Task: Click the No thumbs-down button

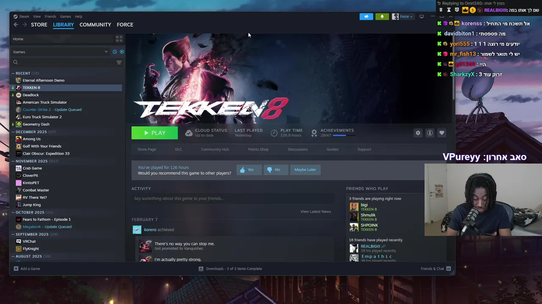Action: click(x=276, y=170)
